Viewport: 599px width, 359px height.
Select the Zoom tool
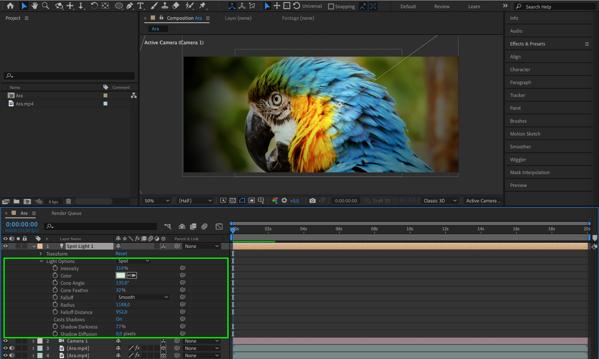(x=45, y=6)
